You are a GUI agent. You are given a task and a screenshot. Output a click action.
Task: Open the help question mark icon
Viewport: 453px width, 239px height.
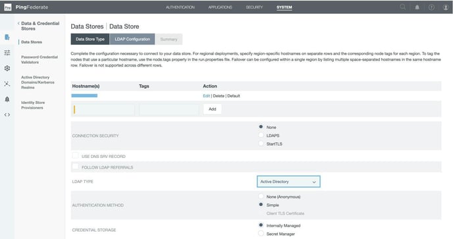431,7
